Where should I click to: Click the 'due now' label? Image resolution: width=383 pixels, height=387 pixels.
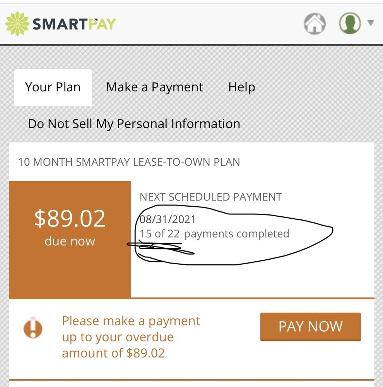coord(70,241)
